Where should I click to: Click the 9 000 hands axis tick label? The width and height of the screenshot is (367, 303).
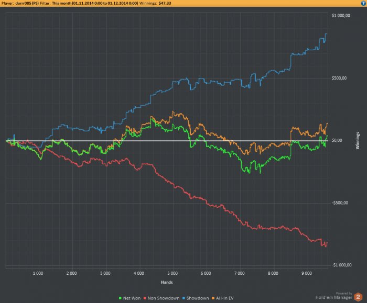[x=307, y=273]
